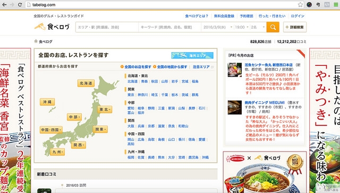Expand the 九州 map region button
The width and height of the screenshot is (340, 193).
click(x=57, y=152)
